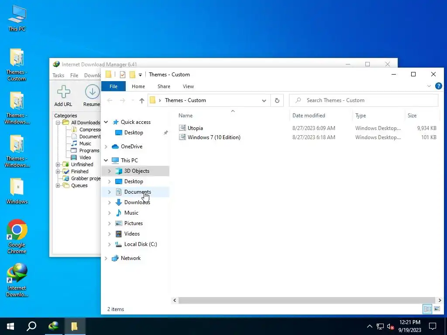
Task: Expand Finished tree node in IDM
Action: [x=58, y=171]
